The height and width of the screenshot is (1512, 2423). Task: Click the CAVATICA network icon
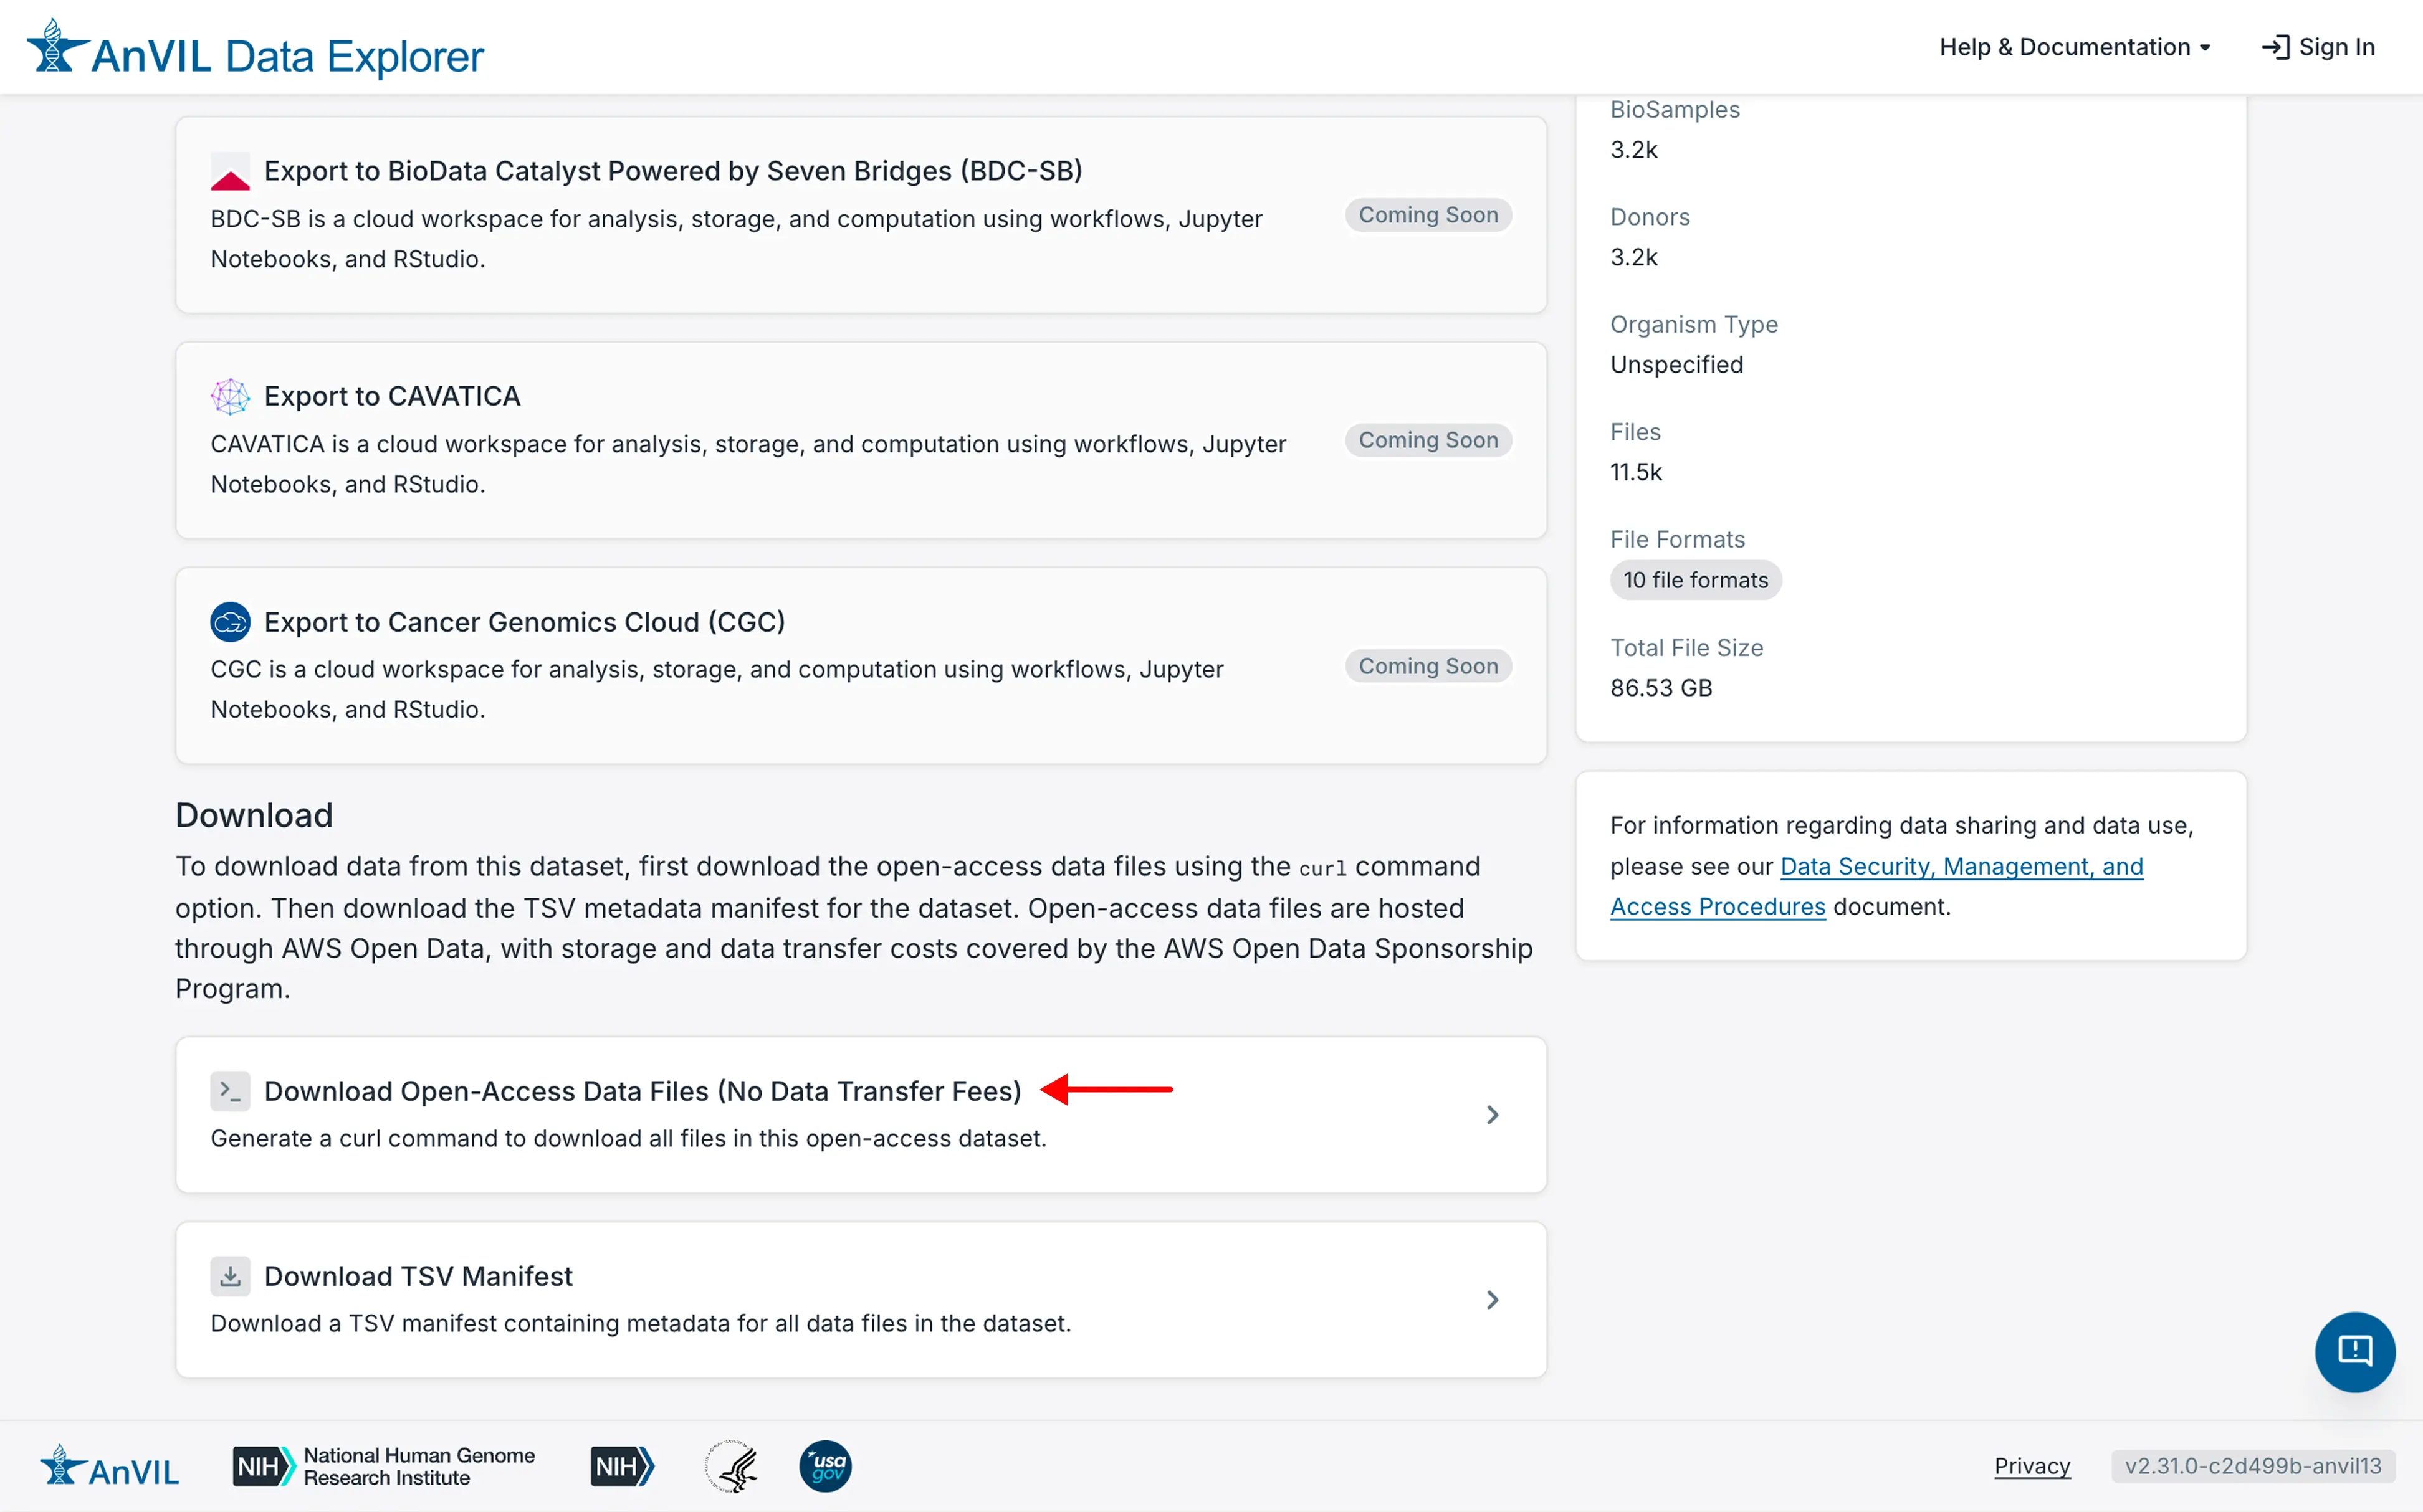point(230,396)
